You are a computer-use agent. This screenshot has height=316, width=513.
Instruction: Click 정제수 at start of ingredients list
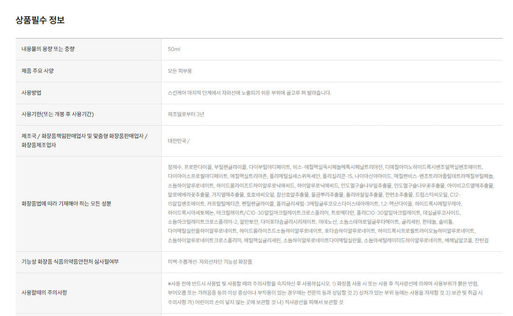(x=175, y=167)
